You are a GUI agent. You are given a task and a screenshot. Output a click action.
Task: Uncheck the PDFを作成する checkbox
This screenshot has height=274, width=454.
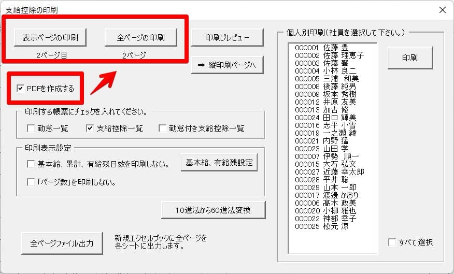[21, 89]
